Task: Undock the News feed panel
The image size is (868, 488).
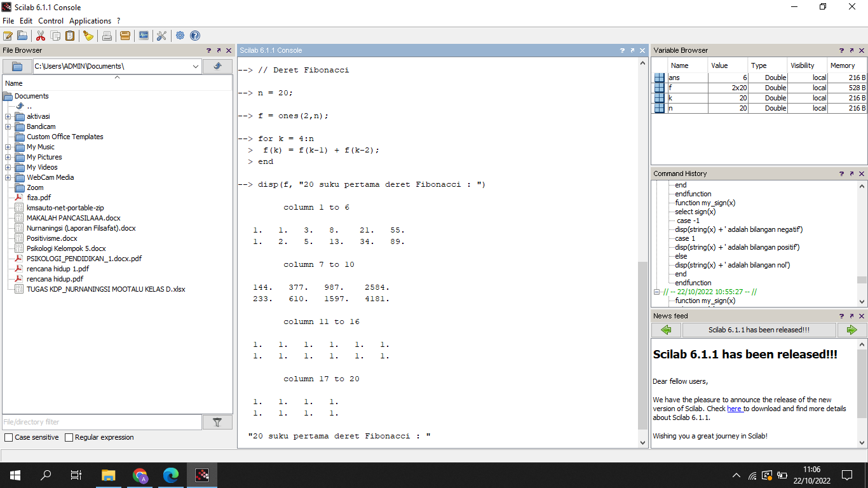Action: (x=851, y=316)
